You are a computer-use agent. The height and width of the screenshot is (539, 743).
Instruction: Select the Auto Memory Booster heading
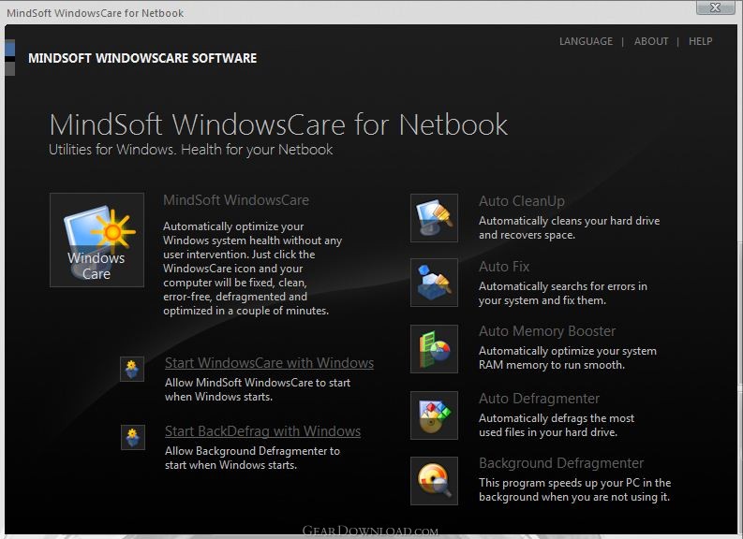[x=547, y=330]
